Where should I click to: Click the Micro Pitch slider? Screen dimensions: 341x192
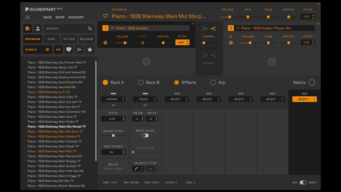(x=113, y=135)
